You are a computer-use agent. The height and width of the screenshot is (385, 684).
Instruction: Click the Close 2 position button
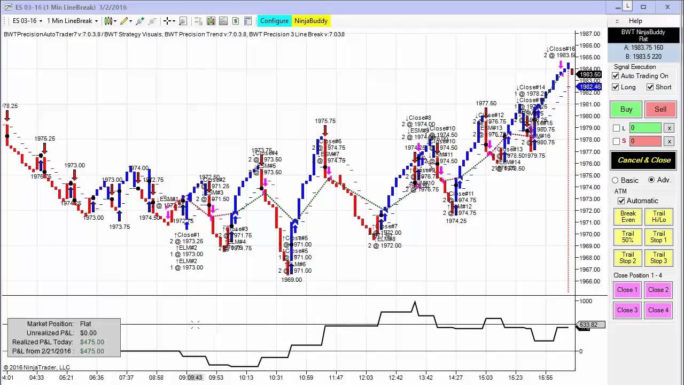coord(658,290)
